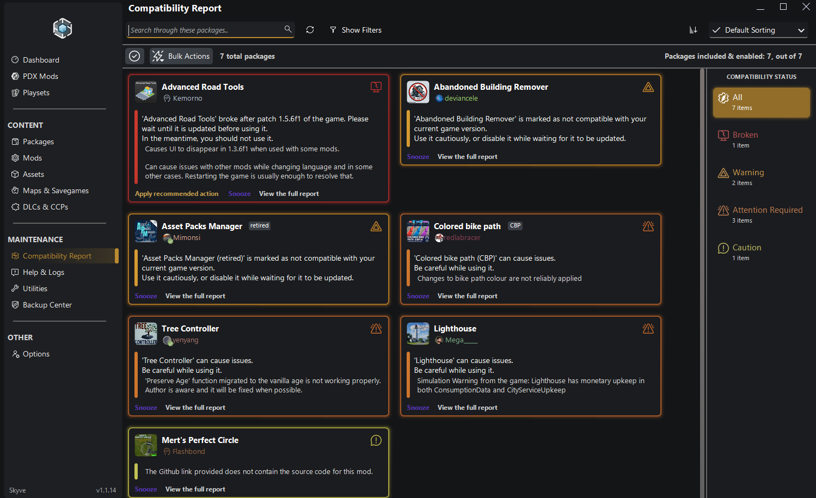Open Bulk Actions menu
The width and height of the screenshot is (816, 498).
181,56
